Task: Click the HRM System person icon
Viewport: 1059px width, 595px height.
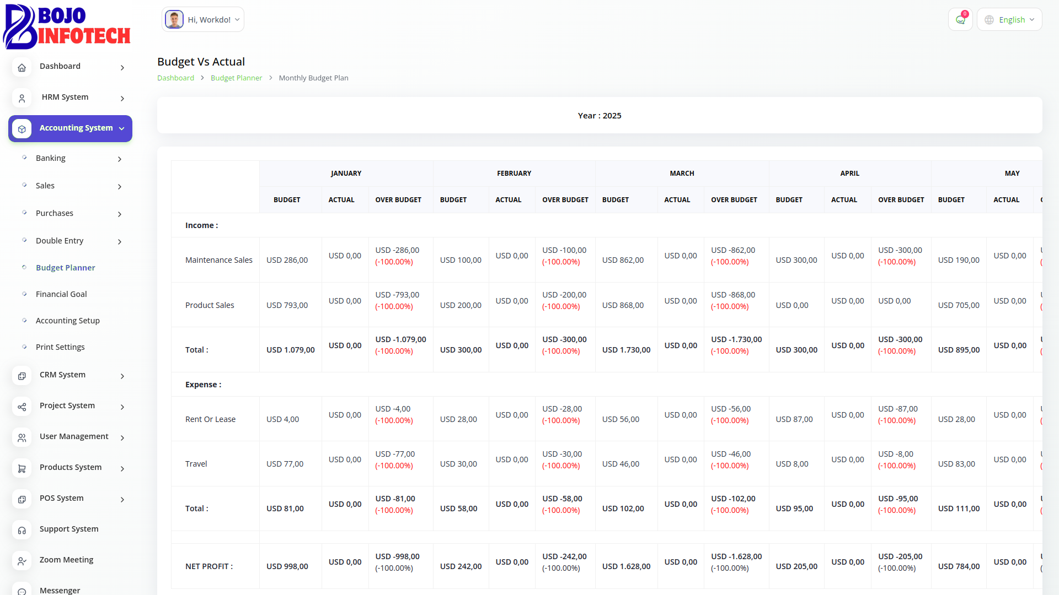Action: click(22, 98)
